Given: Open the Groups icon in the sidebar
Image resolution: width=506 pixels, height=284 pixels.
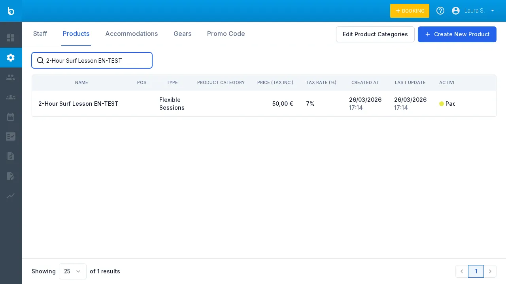Looking at the screenshot, I should pyautogui.click(x=11, y=97).
